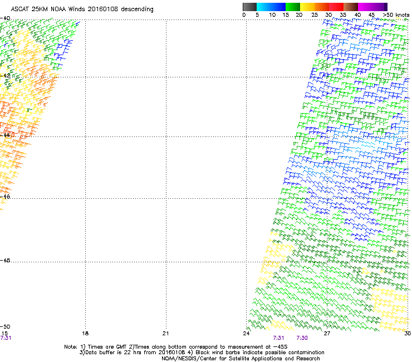Image resolution: width=412 pixels, height=362 pixels.
Task: Click the cyan-blue 5-15 knots legend segment
Action: tap(271, 7)
